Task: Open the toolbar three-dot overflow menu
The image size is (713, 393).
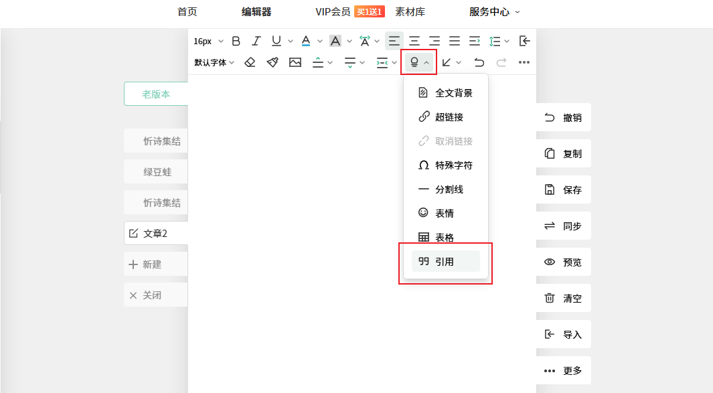Action: coord(524,62)
